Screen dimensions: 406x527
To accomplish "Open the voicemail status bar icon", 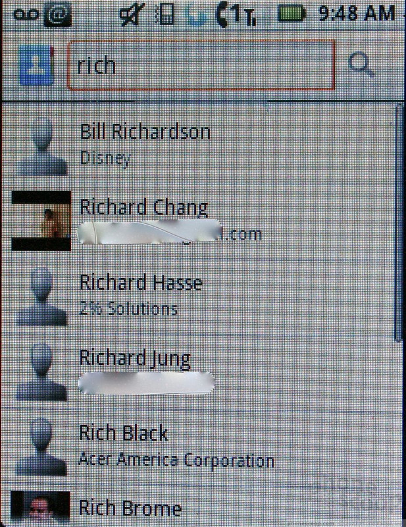I will tap(26, 14).
